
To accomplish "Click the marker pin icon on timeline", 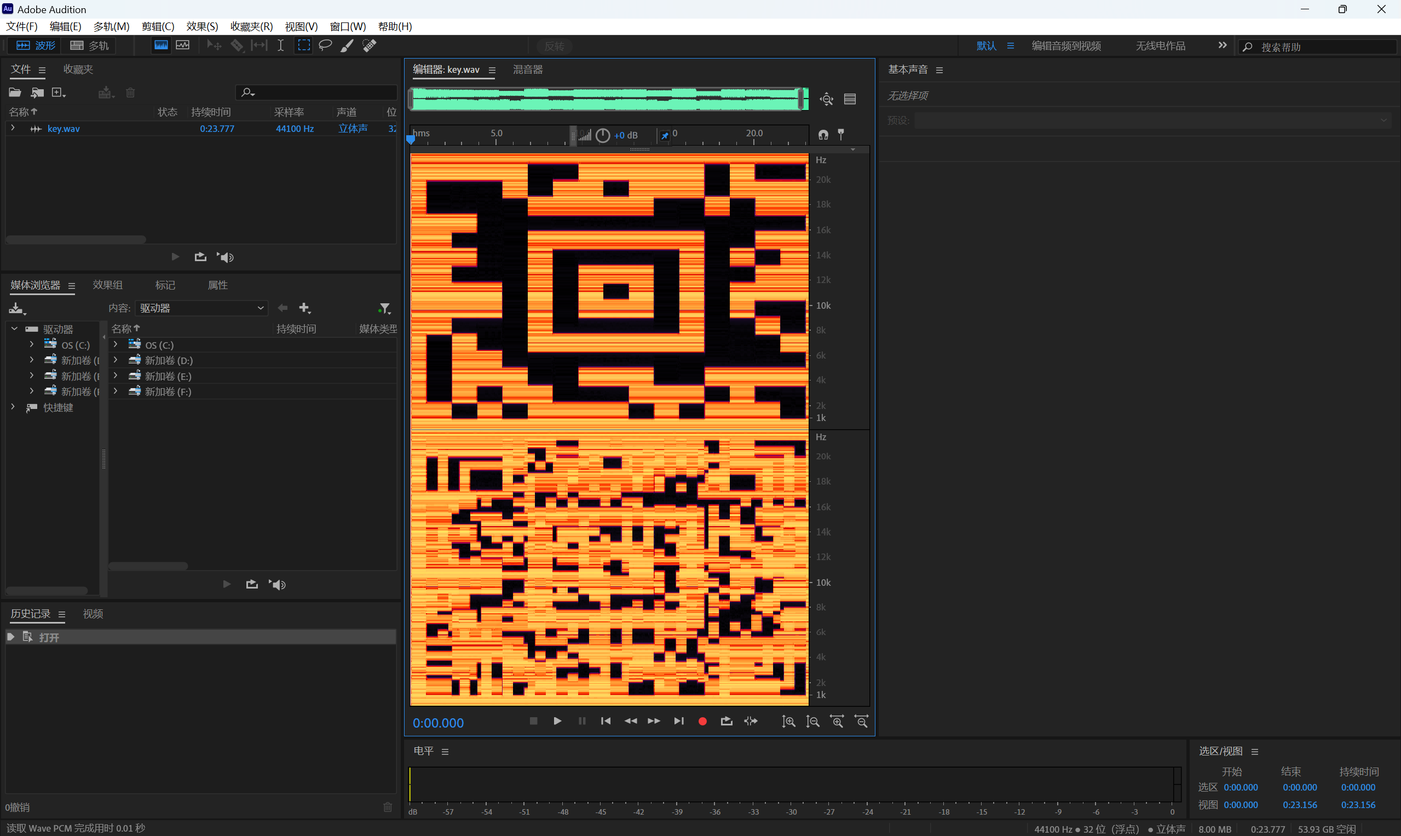I will point(841,134).
